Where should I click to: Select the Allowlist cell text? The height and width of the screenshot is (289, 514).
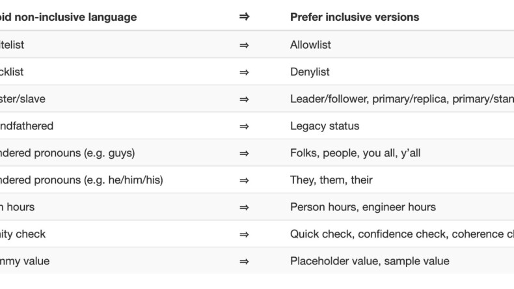310,45
